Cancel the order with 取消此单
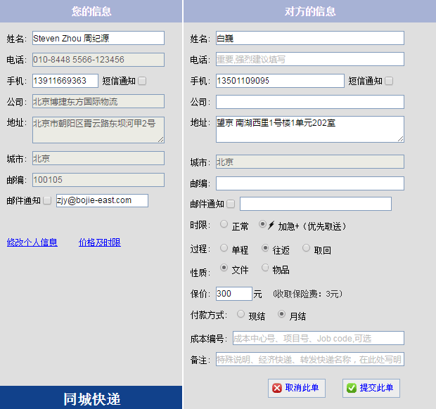Screen dimensions: 436x409 click(297, 388)
